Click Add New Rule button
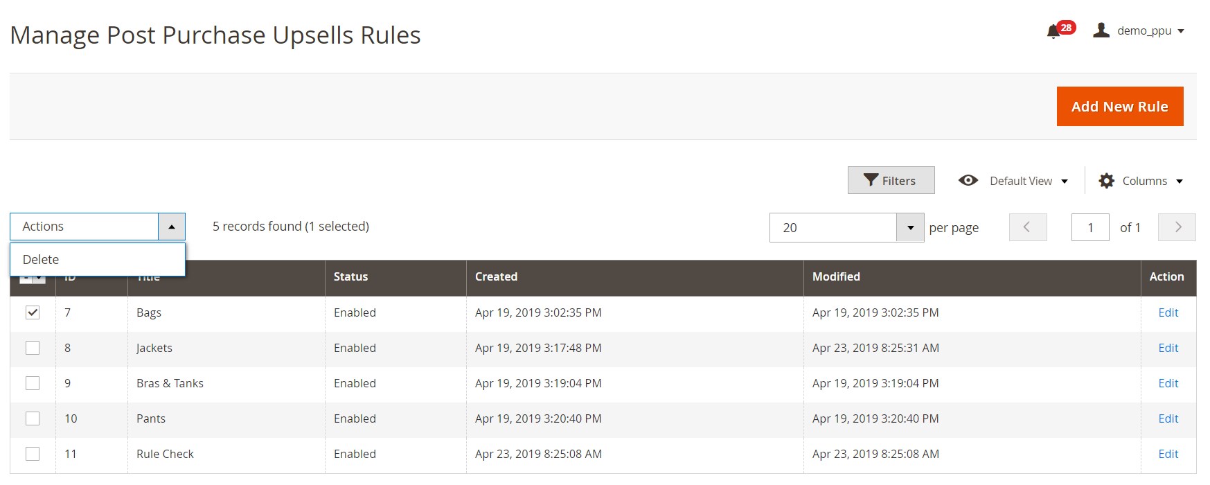The width and height of the screenshot is (1210, 485). (x=1119, y=107)
